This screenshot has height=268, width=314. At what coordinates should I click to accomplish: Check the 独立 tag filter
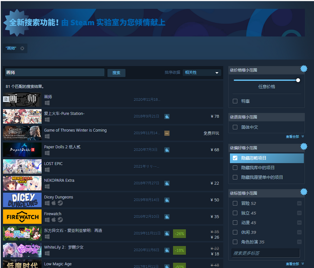click(x=235, y=213)
